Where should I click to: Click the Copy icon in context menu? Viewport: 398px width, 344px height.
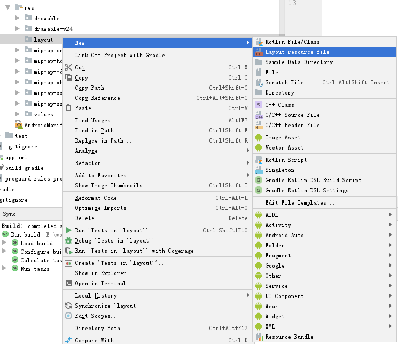pos(68,77)
